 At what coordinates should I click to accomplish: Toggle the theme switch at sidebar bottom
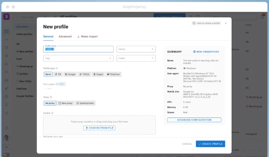[x=6, y=155]
